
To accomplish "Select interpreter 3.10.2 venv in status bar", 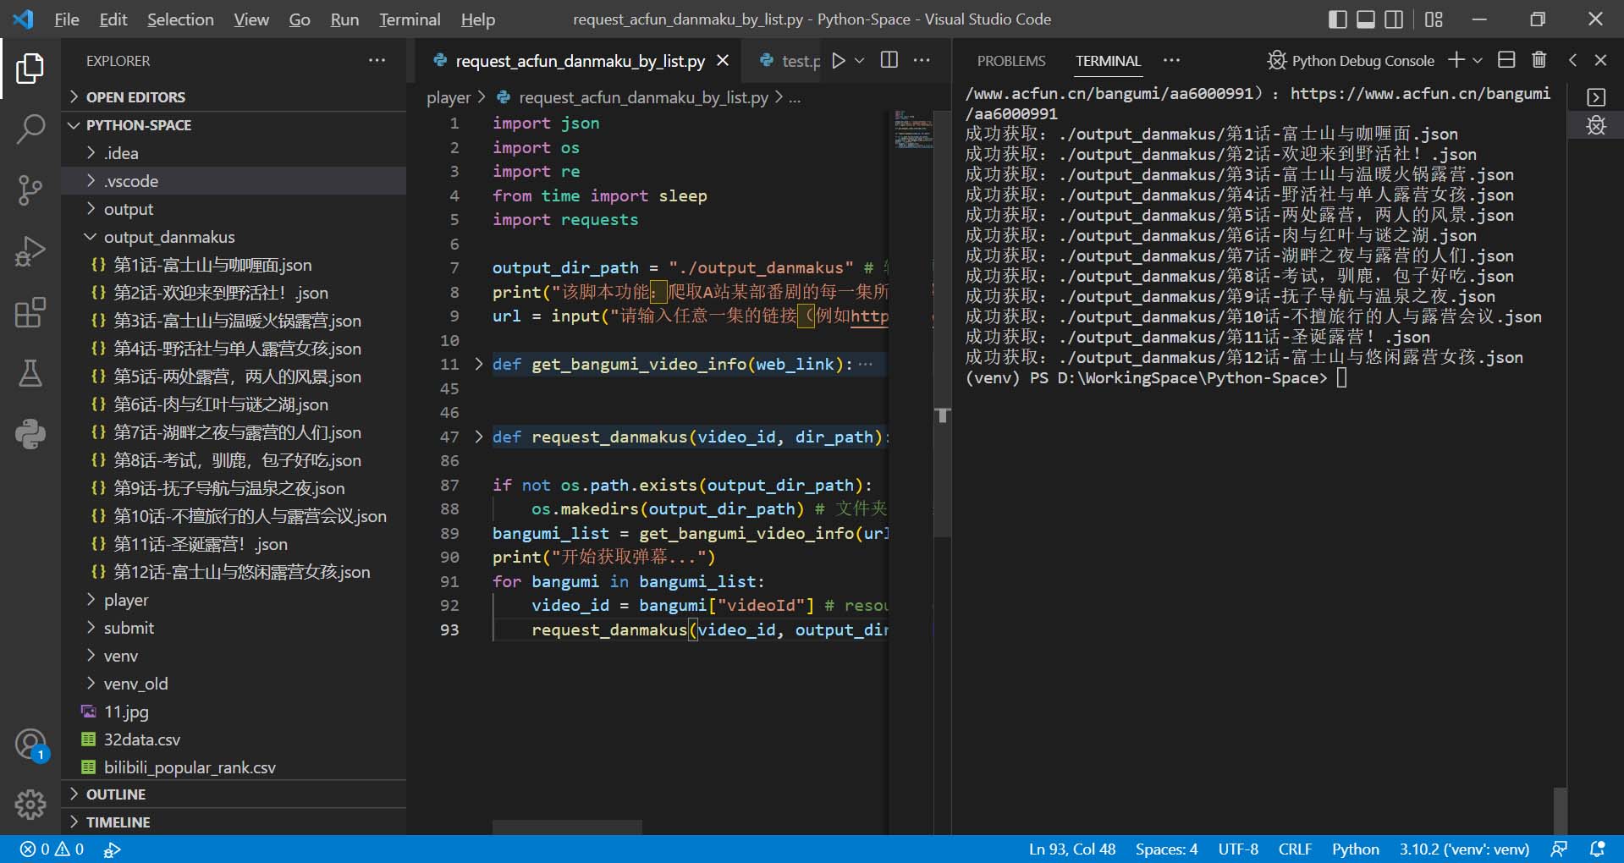I will [x=1464, y=849].
